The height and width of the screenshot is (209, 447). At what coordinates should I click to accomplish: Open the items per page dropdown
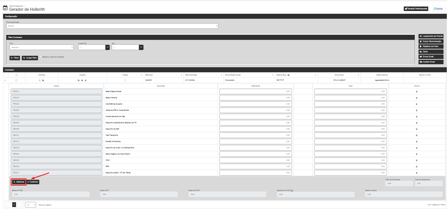(34, 205)
